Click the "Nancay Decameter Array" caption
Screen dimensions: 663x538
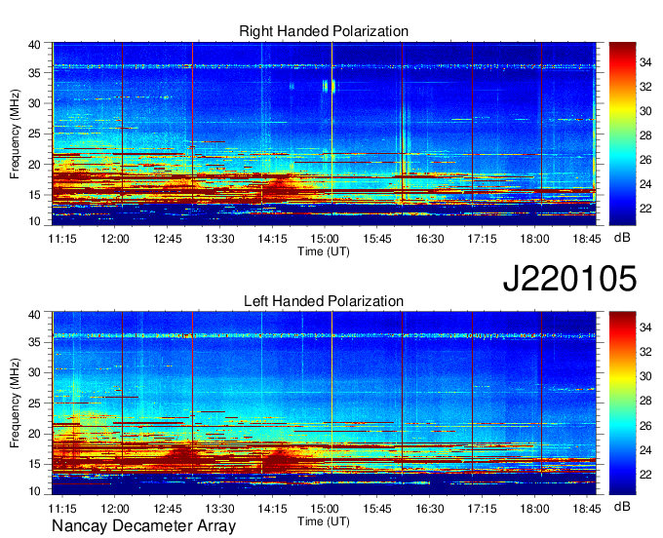[143, 525]
